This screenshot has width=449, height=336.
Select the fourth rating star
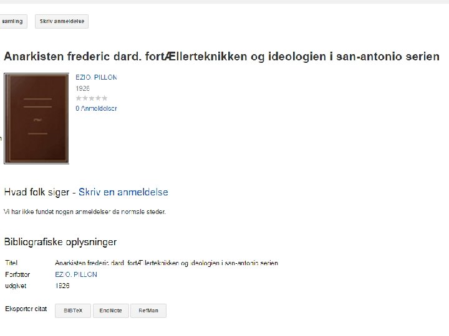click(99, 98)
